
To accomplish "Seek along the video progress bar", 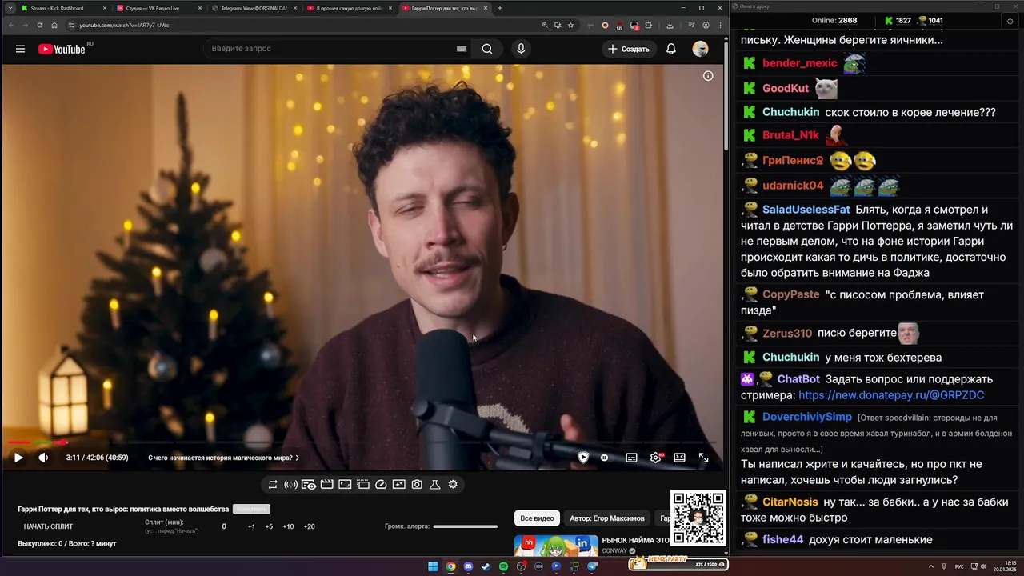I will point(362,442).
